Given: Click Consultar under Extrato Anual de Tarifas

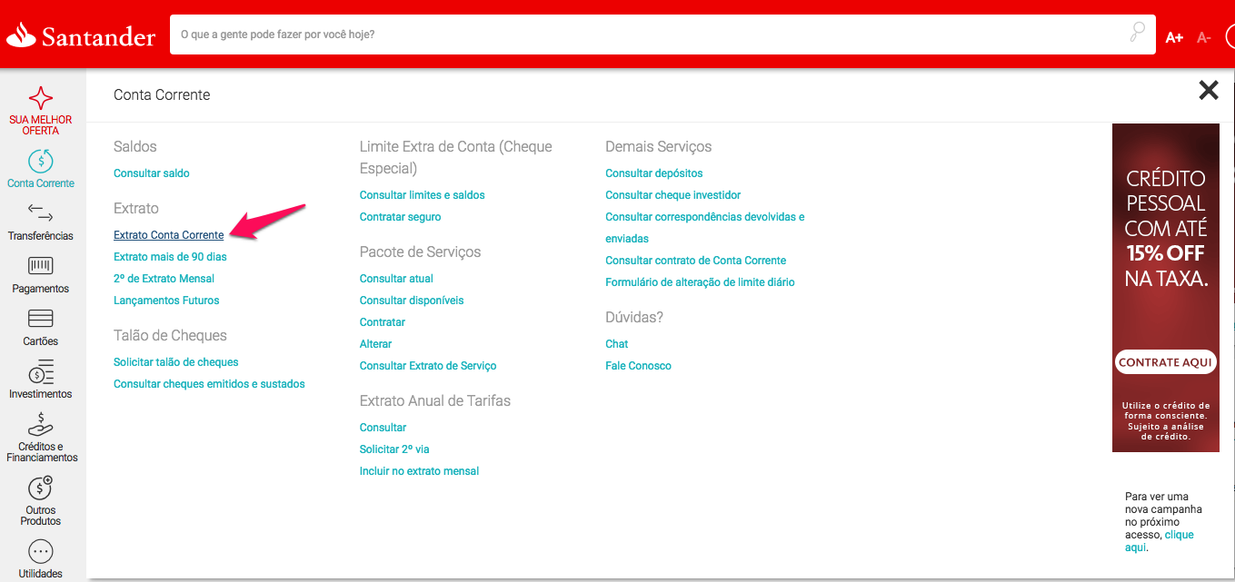Looking at the screenshot, I should pyautogui.click(x=383, y=428).
